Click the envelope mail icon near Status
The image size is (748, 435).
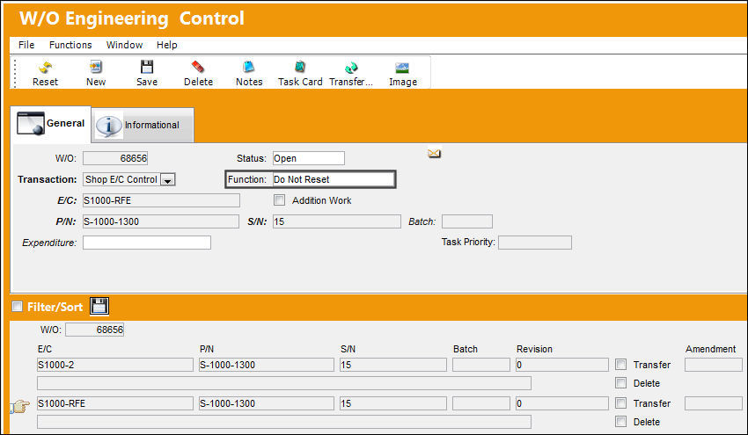tap(434, 154)
